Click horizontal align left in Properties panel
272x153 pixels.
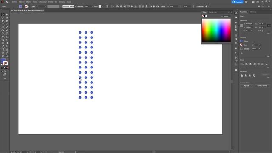click(x=246, y=64)
